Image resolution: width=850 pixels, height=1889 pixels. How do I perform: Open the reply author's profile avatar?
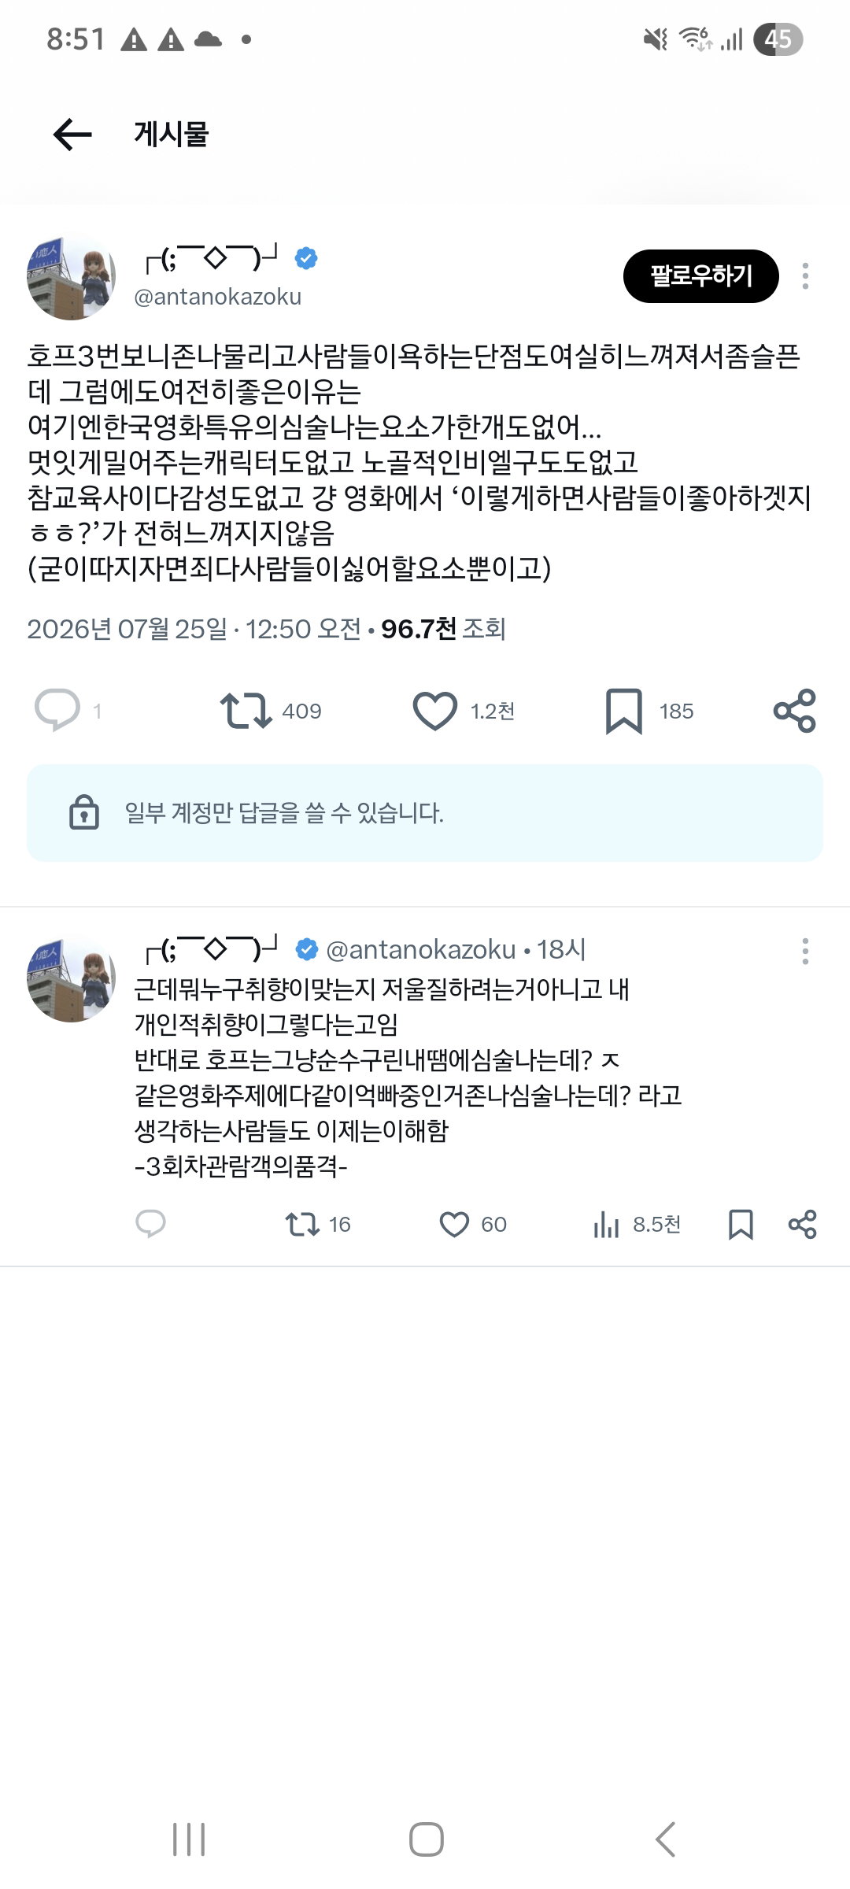pos(72,980)
